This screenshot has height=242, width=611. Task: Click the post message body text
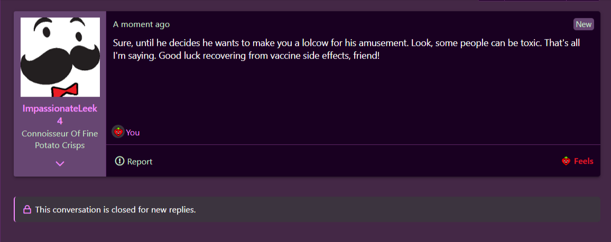pos(346,49)
